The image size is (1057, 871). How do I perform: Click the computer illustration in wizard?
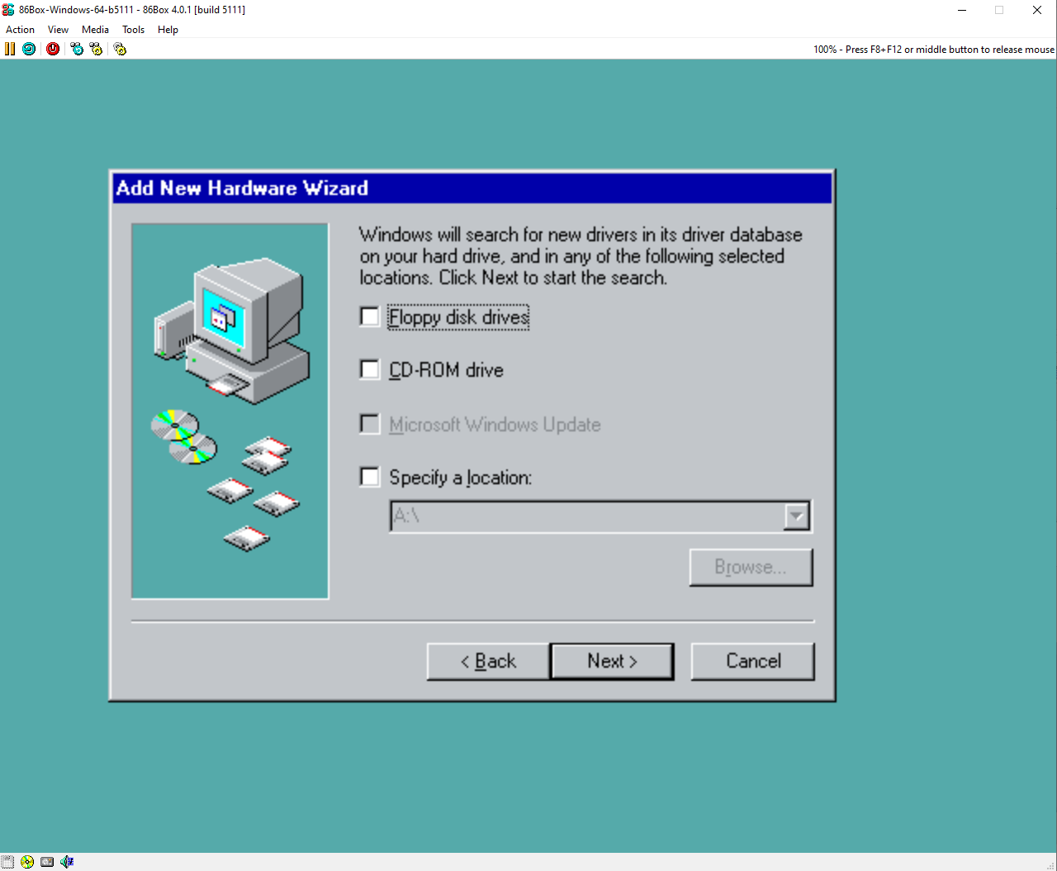[230, 411]
